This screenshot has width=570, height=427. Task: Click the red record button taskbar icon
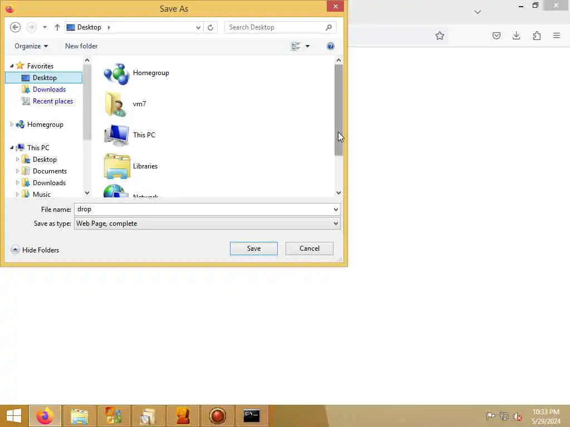point(218,416)
